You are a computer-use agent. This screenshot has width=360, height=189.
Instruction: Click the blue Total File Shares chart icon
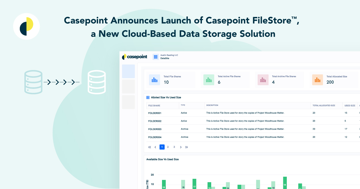point(154,79)
